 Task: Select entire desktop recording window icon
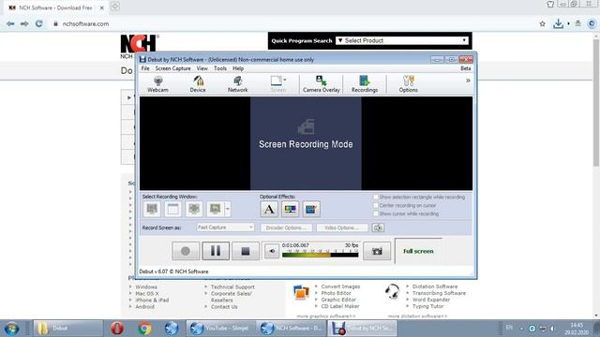[x=152, y=209]
